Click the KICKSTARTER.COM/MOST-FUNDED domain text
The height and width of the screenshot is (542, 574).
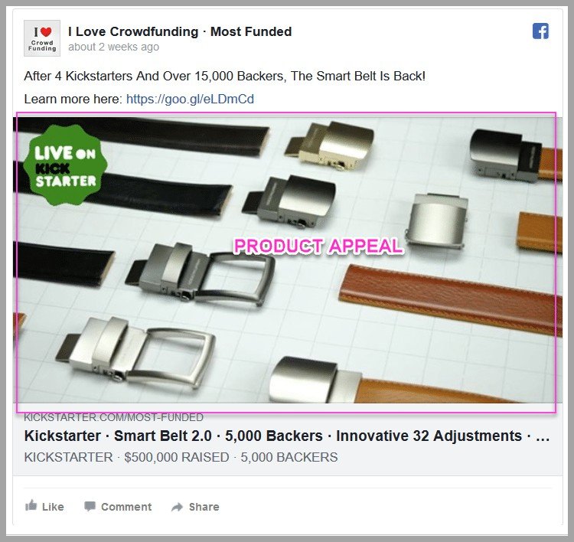[x=113, y=417]
